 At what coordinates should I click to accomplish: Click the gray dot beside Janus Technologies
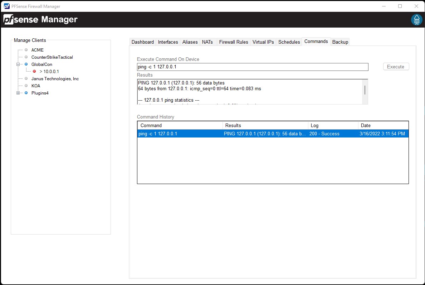(26, 79)
